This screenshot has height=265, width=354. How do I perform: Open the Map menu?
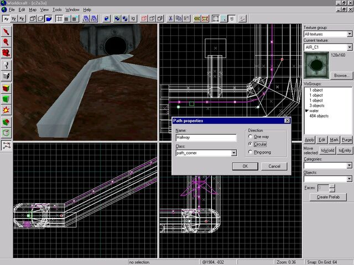click(x=33, y=10)
